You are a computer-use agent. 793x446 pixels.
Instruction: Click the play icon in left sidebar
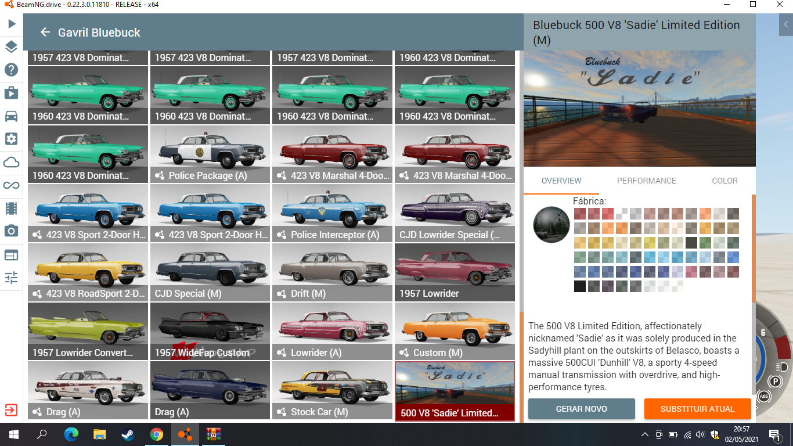click(x=12, y=24)
